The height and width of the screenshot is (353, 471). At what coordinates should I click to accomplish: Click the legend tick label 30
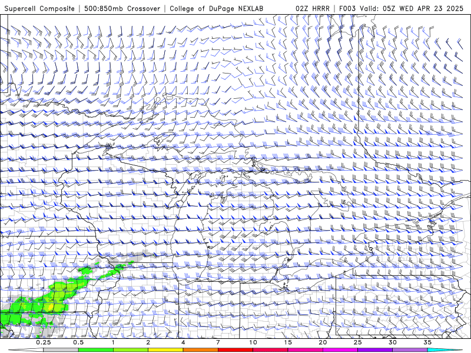(392, 342)
